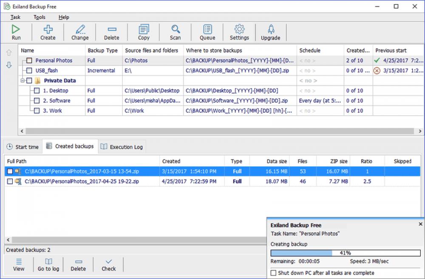Screen dimensions: 425x279
Task: Collapse the Private Data group
Action: click(21, 80)
